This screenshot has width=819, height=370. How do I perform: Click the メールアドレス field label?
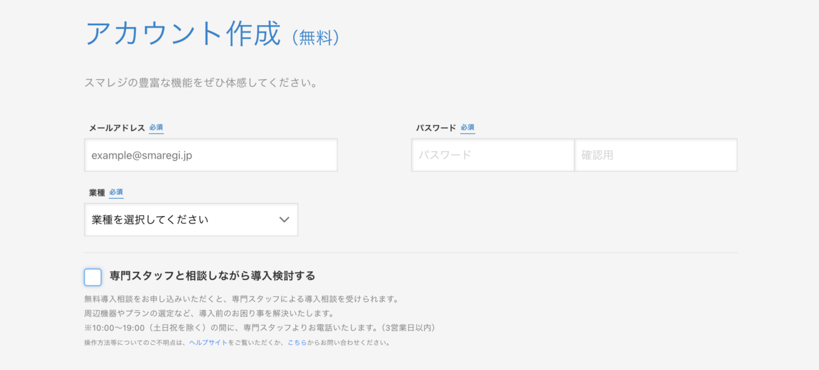click(117, 128)
